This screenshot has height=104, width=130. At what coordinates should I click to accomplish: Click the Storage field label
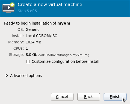16,55
